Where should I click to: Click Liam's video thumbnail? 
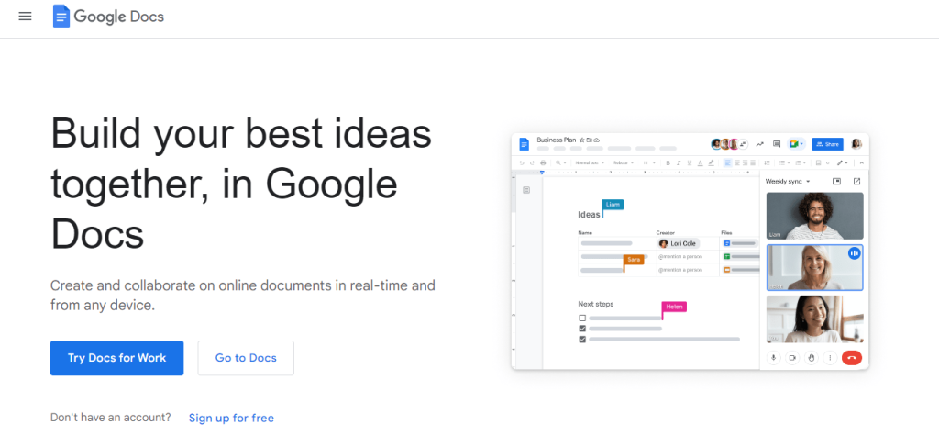815,216
